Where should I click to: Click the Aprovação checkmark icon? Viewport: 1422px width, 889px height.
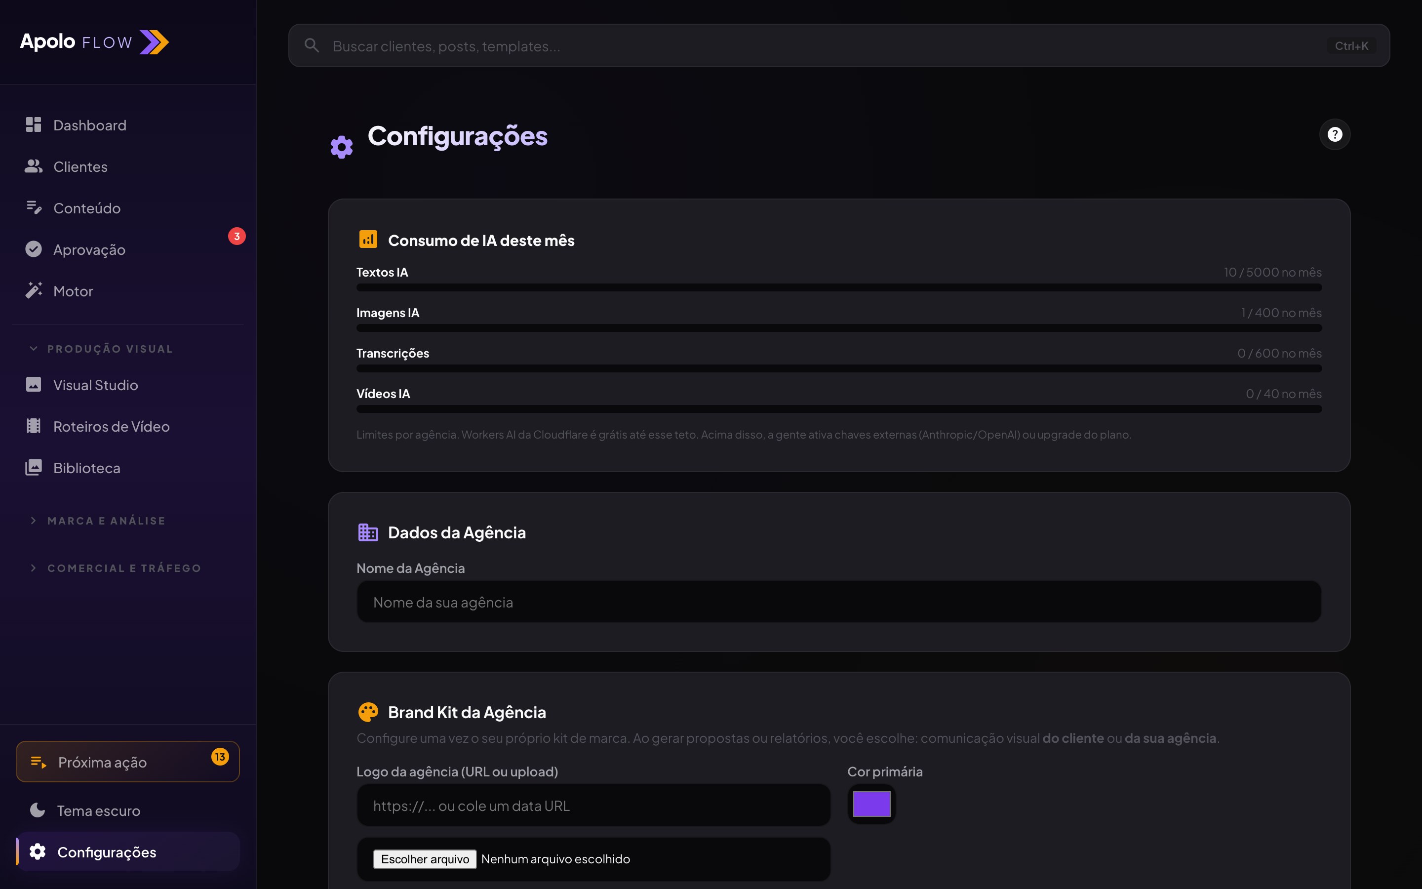point(34,249)
